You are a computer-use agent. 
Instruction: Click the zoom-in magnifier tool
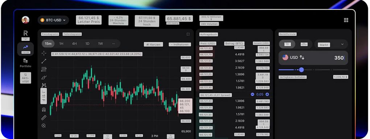click(x=44, y=126)
